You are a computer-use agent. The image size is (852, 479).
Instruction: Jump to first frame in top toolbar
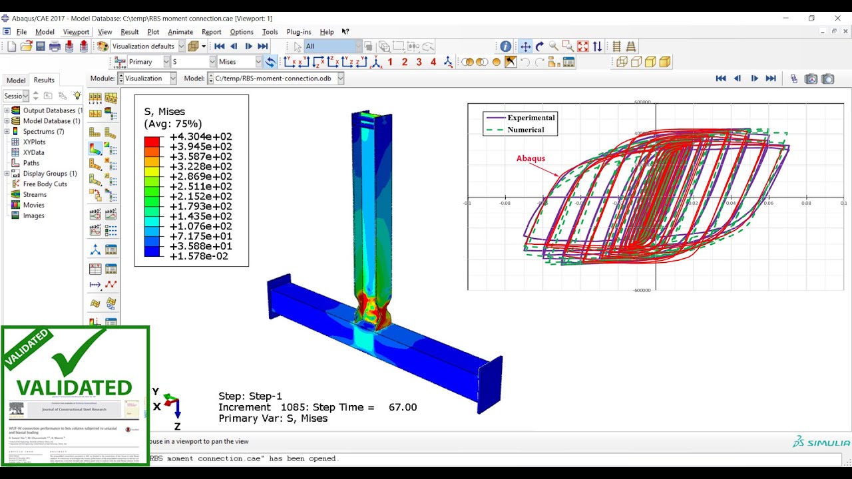(219, 46)
